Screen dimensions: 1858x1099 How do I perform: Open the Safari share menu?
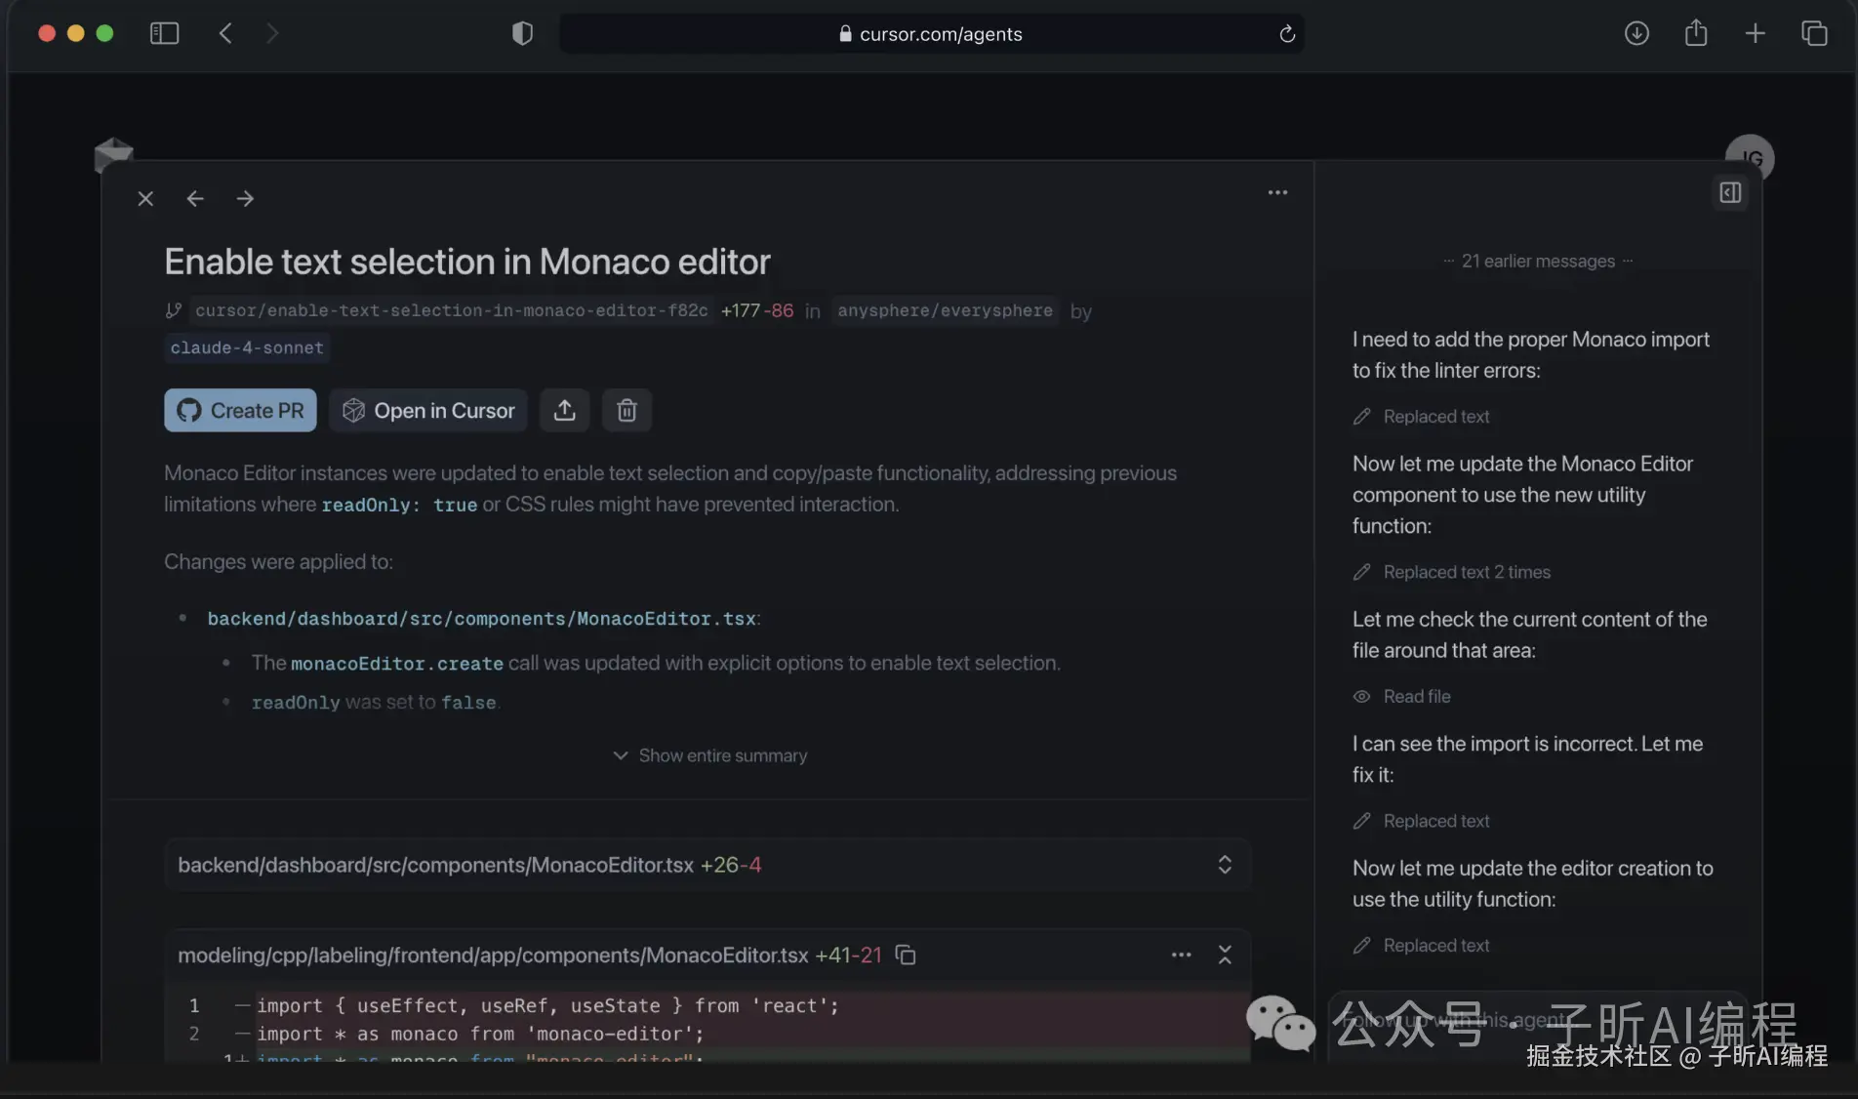1696,33
